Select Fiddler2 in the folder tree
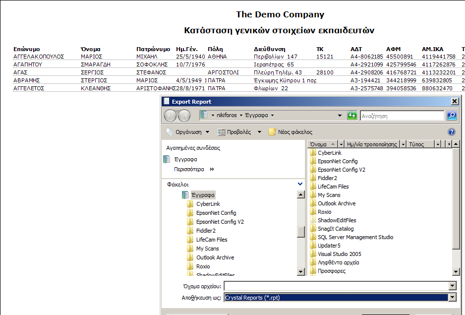Image resolution: width=465 pixels, height=315 pixels. pos(206,231)
